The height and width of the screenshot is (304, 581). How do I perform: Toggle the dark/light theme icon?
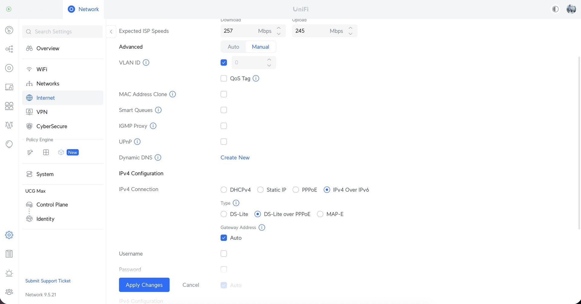[x=555, y=9]
